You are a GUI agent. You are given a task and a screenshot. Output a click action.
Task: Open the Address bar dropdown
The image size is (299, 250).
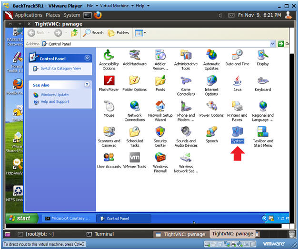(x=272, y=44)
